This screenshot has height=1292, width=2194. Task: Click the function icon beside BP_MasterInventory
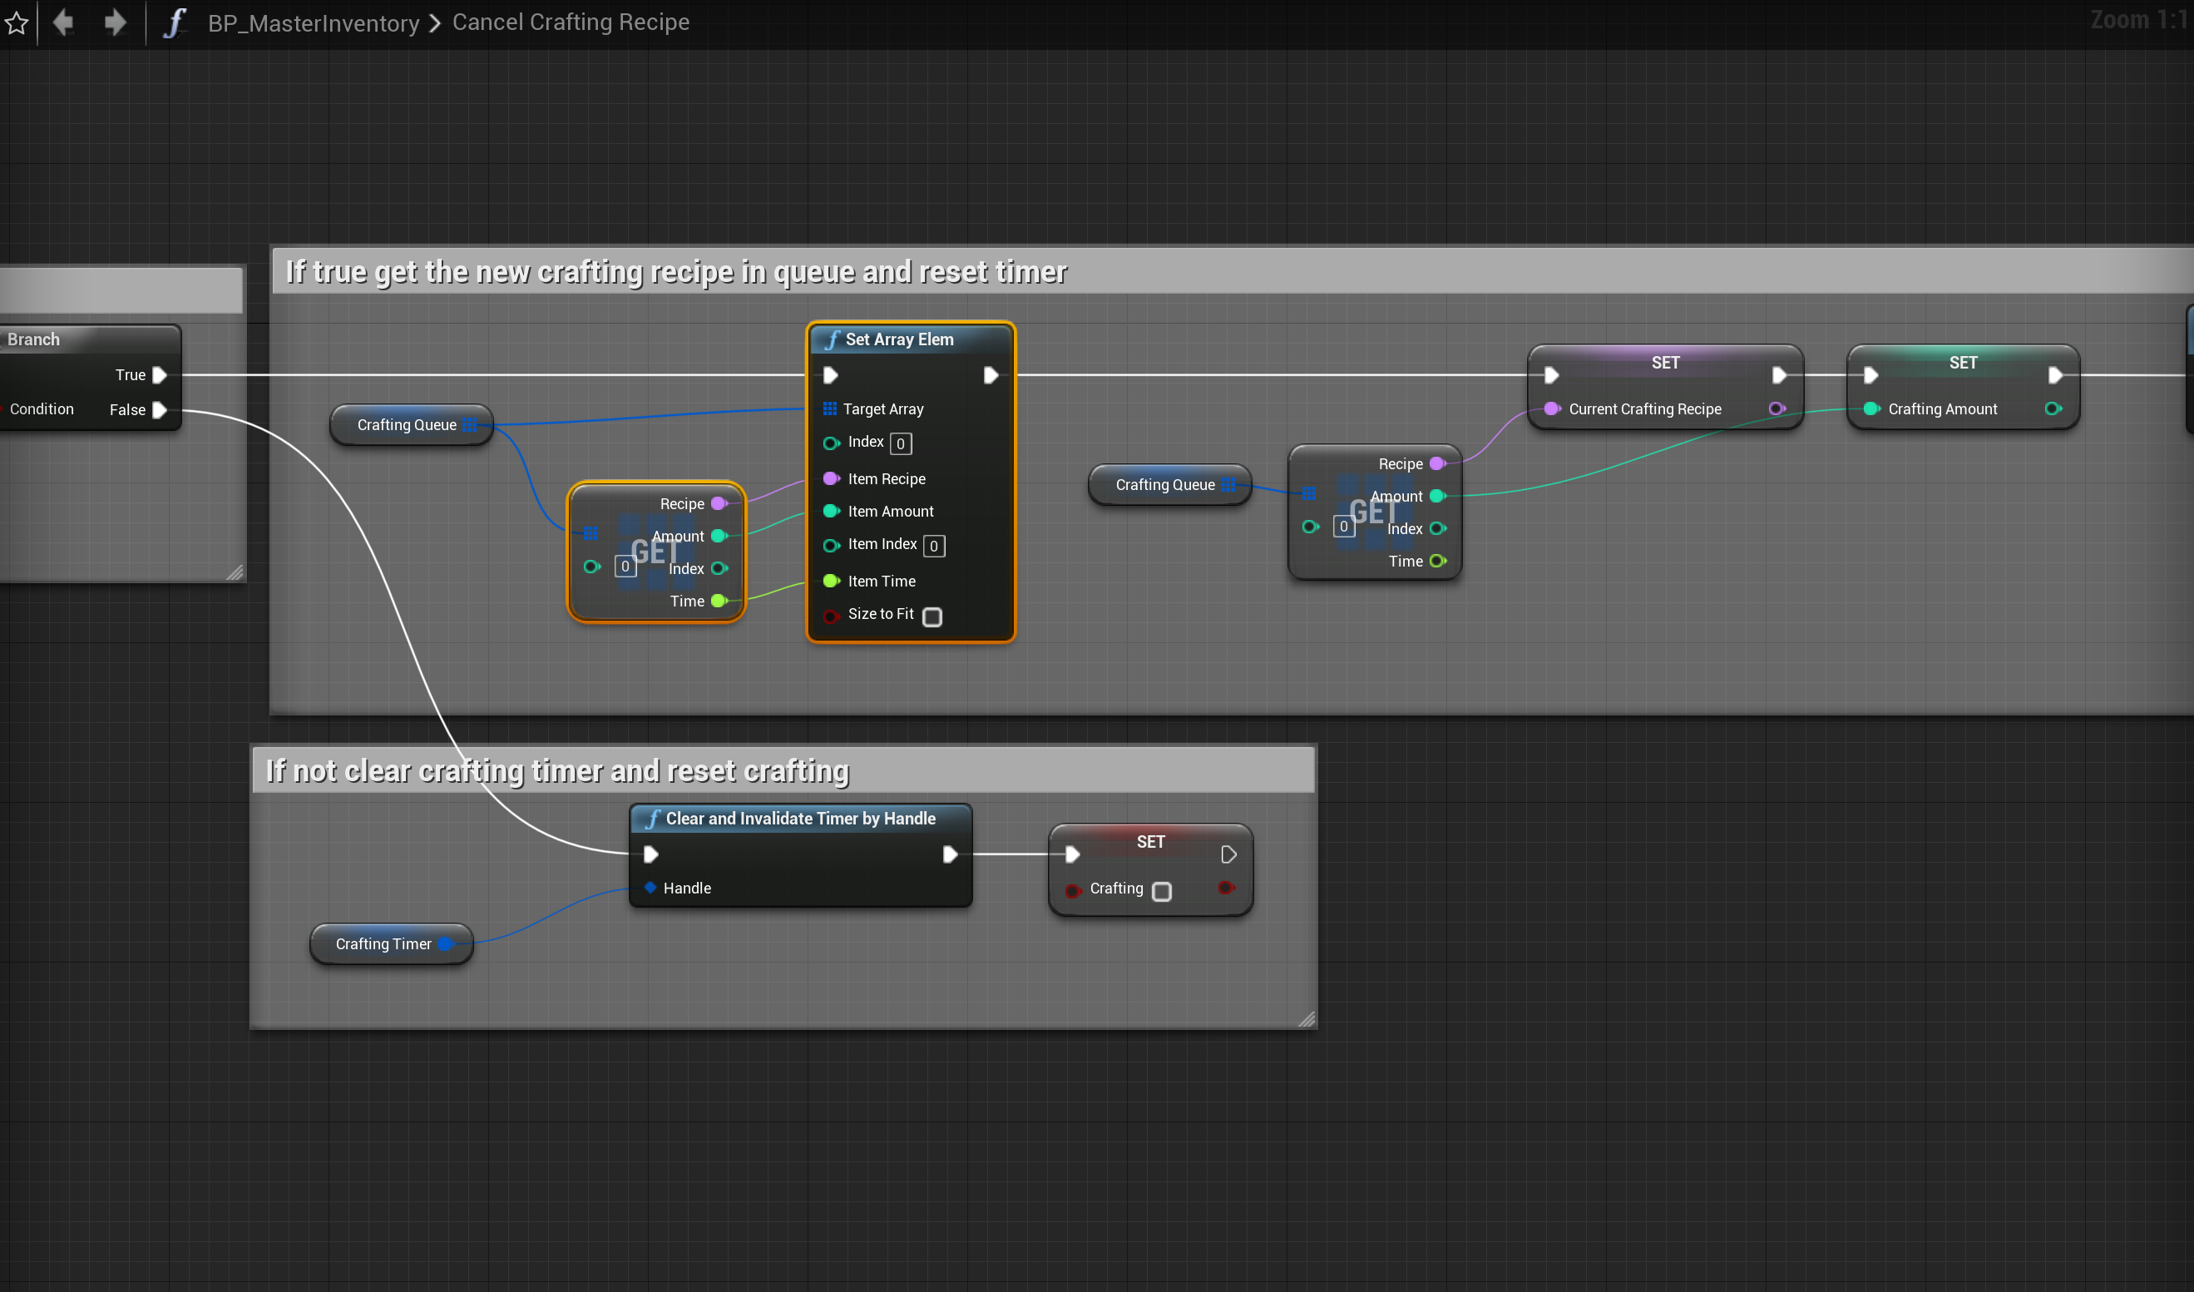[175, 22]
